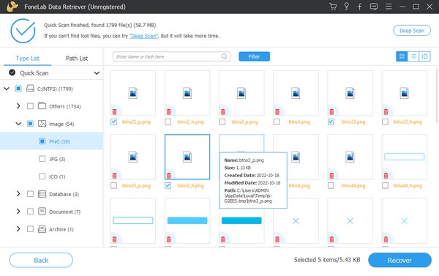Check the ICO (1) checkbox
The image size is (439, 276).
click(42, 176)
